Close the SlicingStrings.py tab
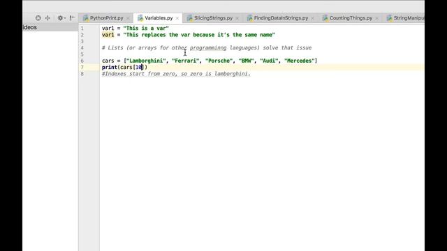This screenshot has height=251, width=447. click(x=237, y=18)
